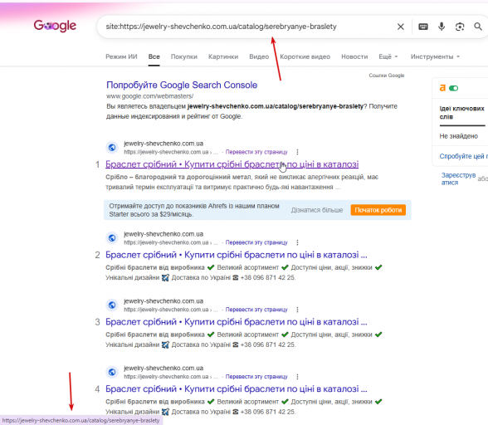Click globe favicon of result 1

tap(112, 147)
